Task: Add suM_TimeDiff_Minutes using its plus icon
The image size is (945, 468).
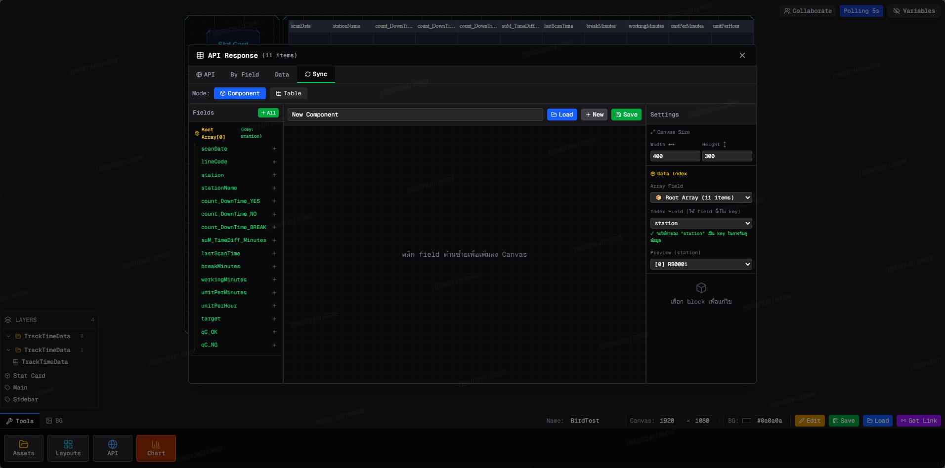Action: tap(274, 240)
